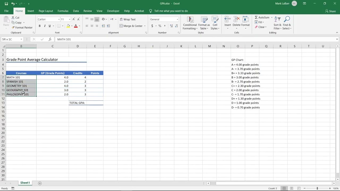The image size is (340, 191).
Task: Click the Paste clipboard icon
Action: pos(6,19)
